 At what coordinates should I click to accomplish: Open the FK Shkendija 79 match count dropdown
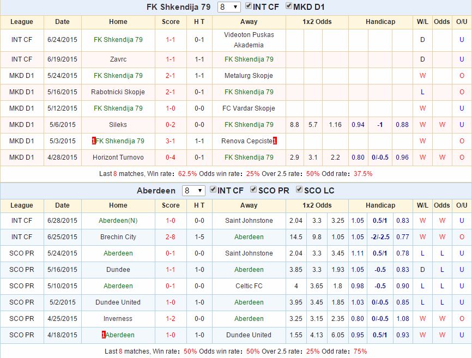229,7
